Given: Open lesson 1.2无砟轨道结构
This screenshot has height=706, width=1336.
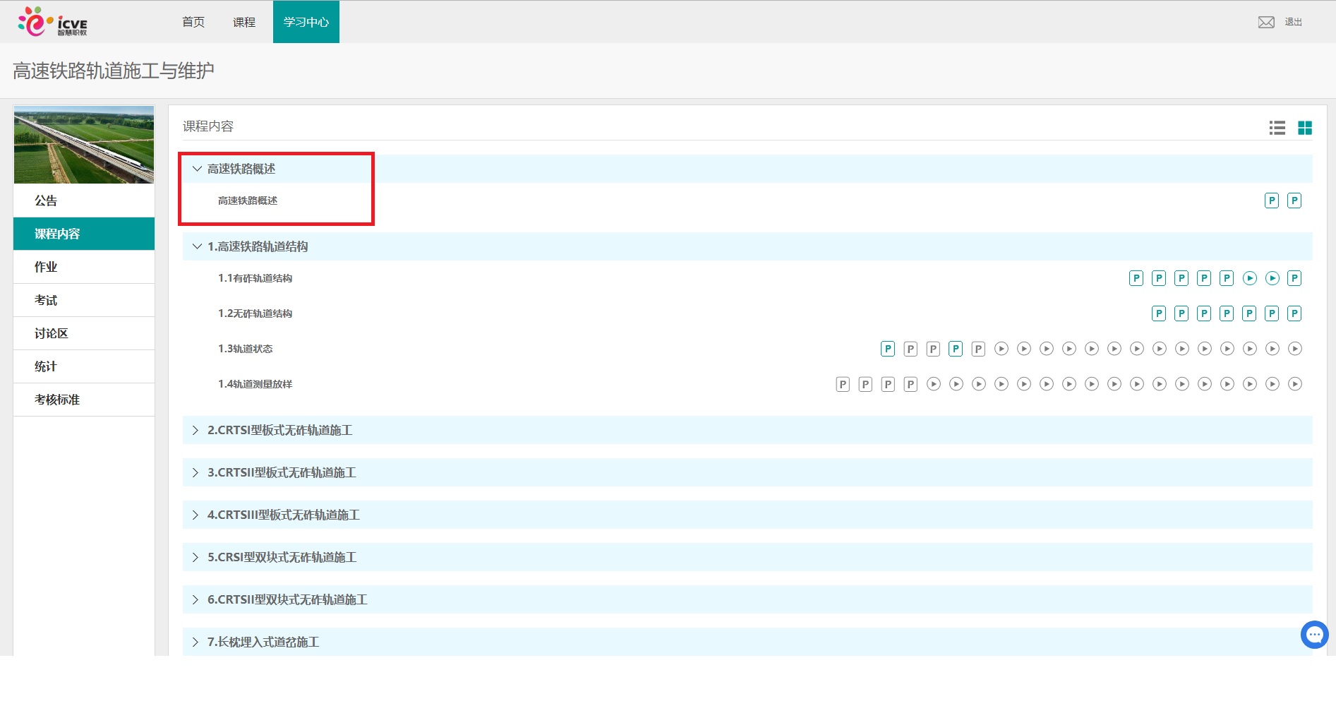Looking at the screenshot, I should click(255, 313).
